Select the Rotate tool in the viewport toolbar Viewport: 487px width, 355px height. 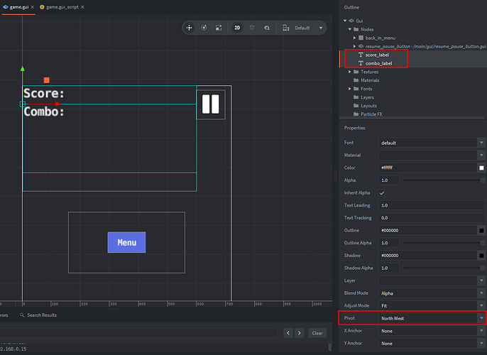[204, 28]
